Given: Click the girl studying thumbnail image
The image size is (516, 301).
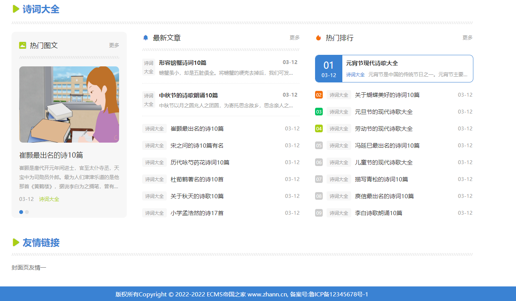Looking at the screenshot, I should [69, 104].
